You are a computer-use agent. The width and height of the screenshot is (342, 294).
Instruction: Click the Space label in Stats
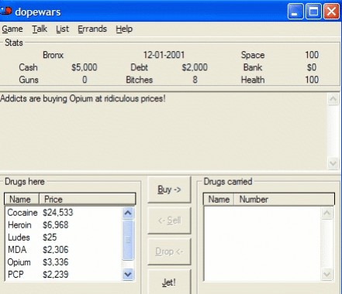(x=253, y=55)
